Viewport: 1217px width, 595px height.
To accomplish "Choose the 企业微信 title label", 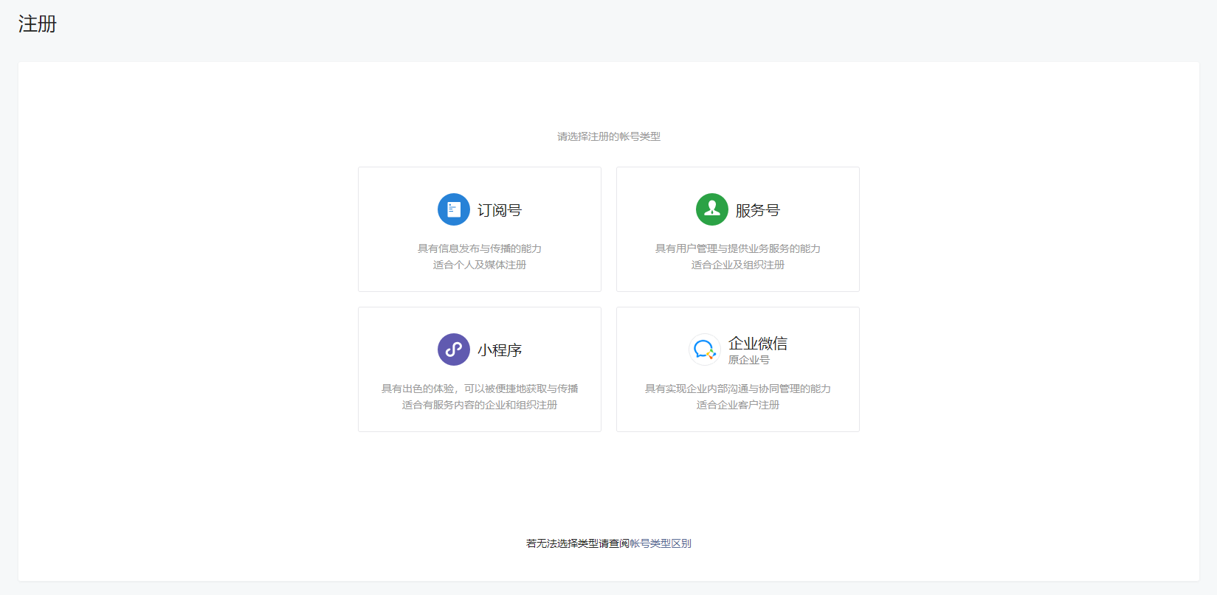I will (758, 344).
